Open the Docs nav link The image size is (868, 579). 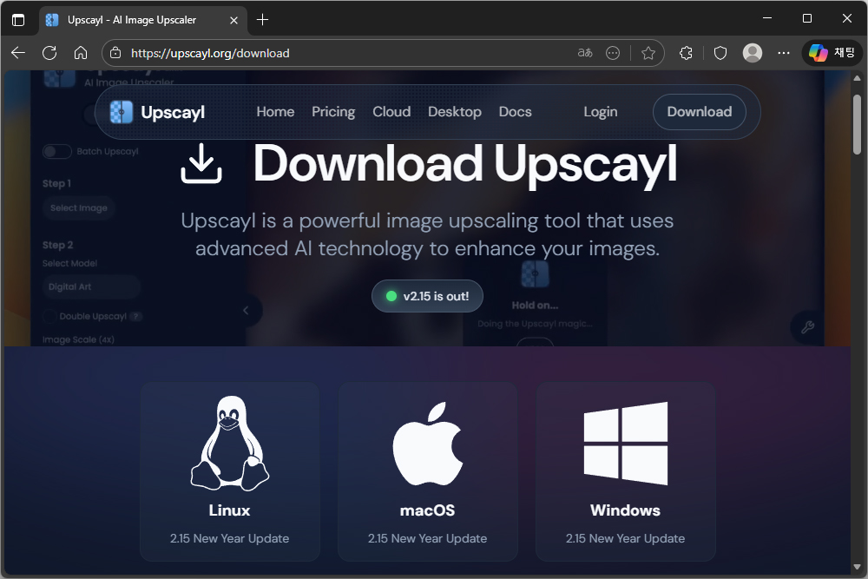pyautogui.click(x=515, y=112)
